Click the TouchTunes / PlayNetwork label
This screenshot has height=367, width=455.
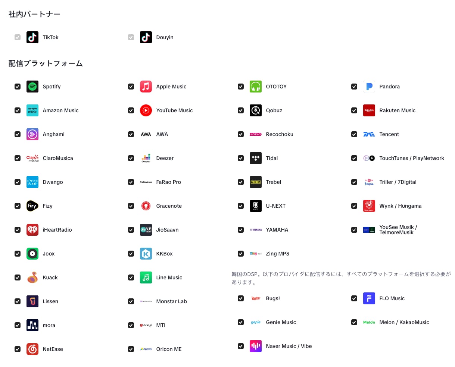(x=412, y=158)
